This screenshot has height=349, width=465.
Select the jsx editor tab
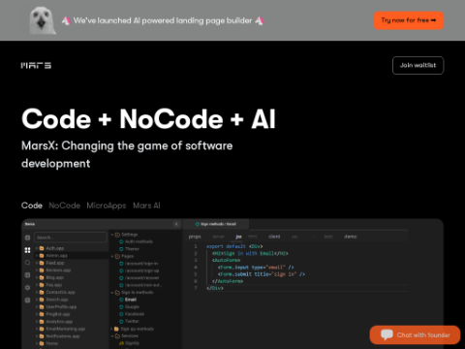(x=238, y=237)
